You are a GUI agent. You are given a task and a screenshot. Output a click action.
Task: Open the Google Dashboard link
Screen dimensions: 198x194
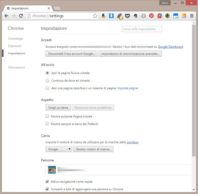(170, 47)
